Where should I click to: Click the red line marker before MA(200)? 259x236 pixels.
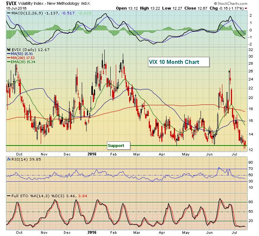coord(9,58)
